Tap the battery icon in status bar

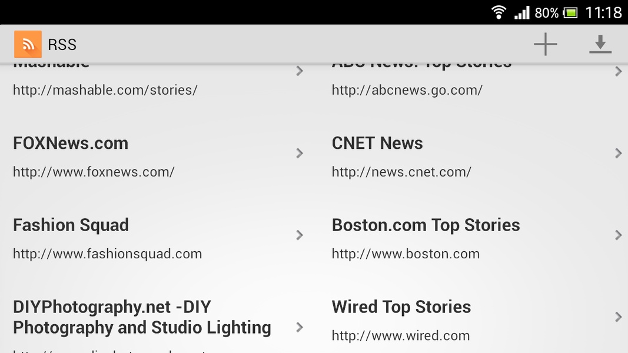(570, 13)
